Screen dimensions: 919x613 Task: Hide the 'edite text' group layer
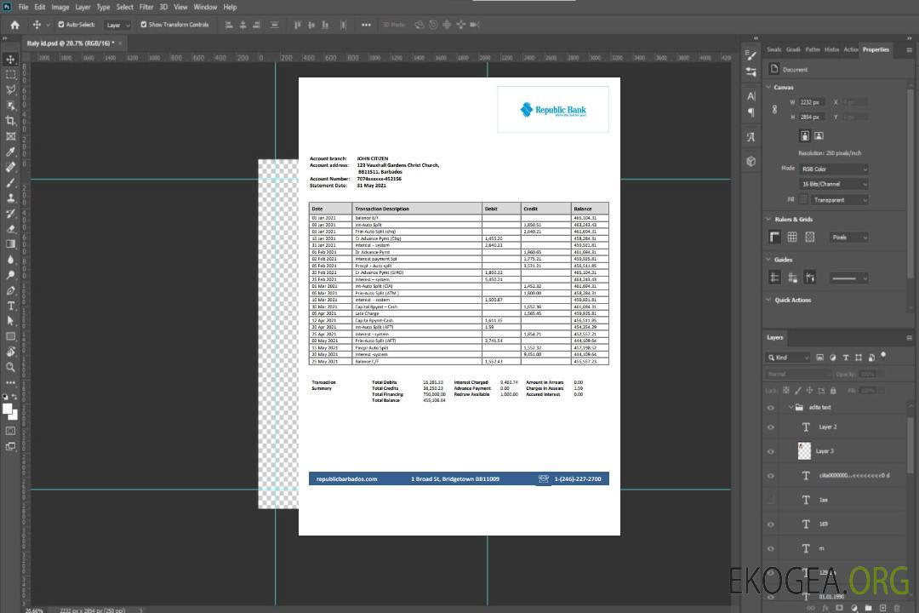[771, 408]
